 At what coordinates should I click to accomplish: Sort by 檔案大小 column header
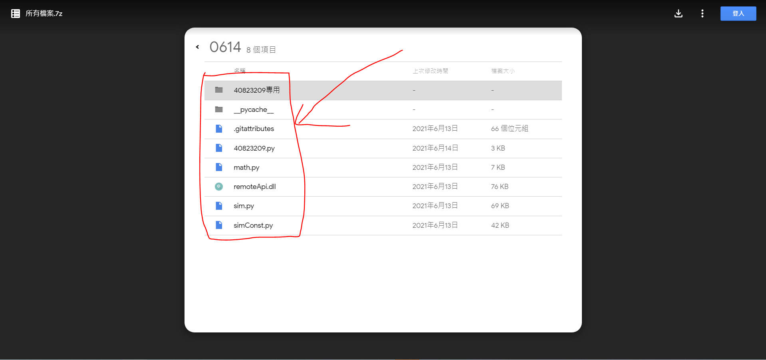503,71
